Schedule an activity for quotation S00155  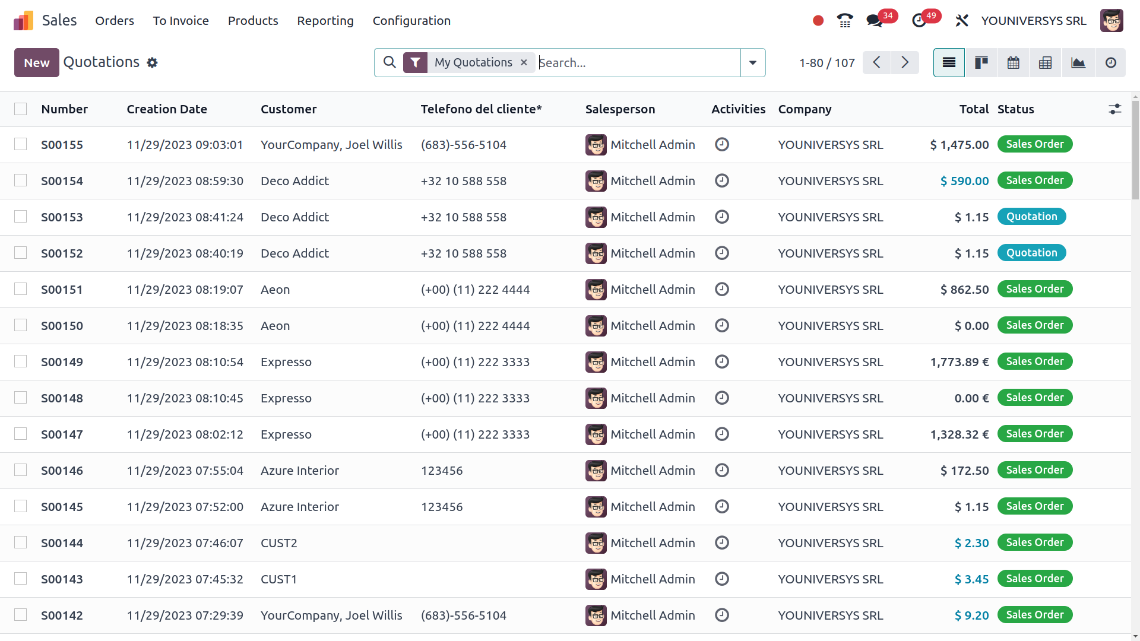pos(722,144)
